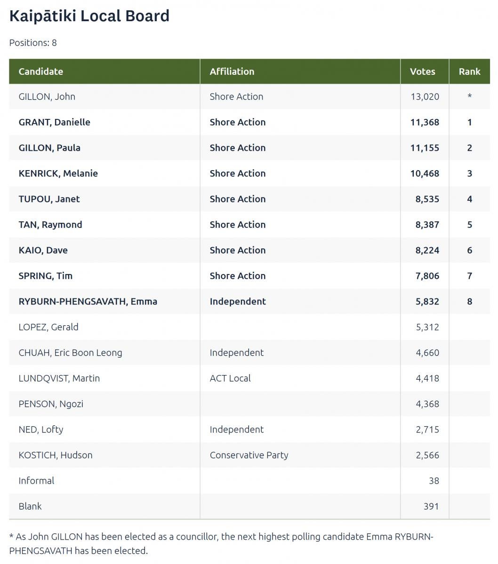Select the LOPEZ, Gerald candidate name
This screenshot has width=498, height=564.
48,327
